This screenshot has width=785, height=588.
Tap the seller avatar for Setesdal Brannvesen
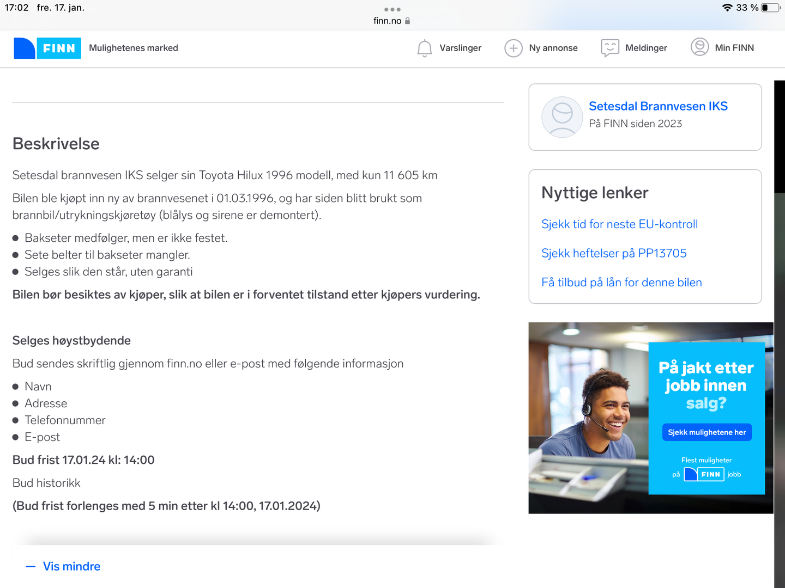click(562, 117)
